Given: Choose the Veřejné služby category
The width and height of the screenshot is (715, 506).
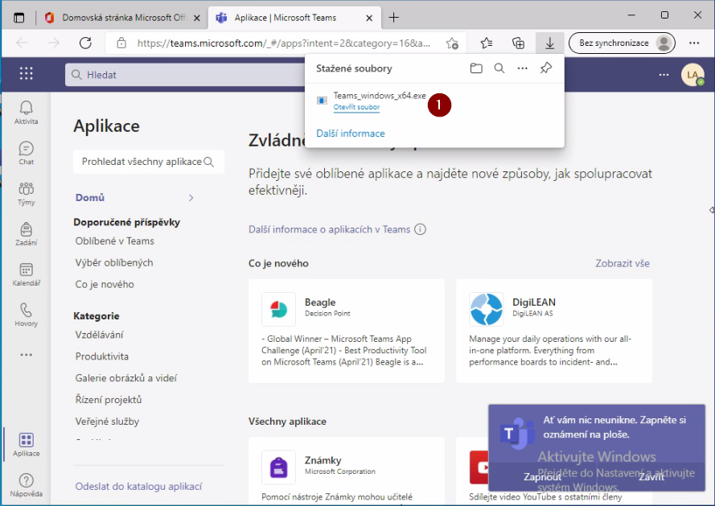Looking at the screenshot, I should [x=107, y=422].
